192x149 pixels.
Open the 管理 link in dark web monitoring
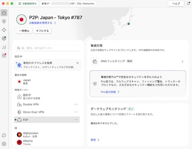93,140
